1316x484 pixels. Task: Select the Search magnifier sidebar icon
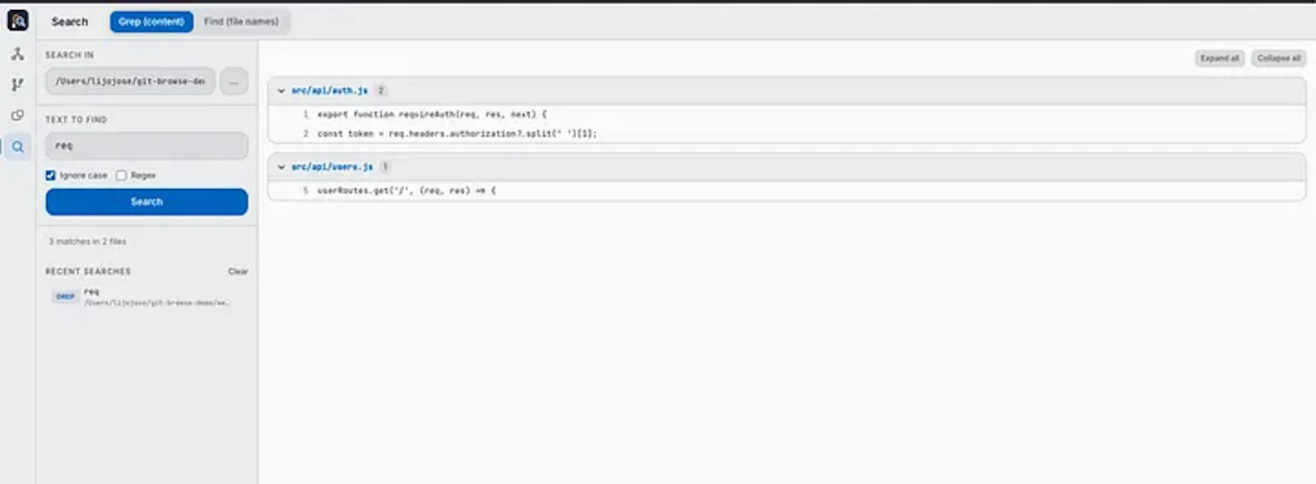[17, 147]
